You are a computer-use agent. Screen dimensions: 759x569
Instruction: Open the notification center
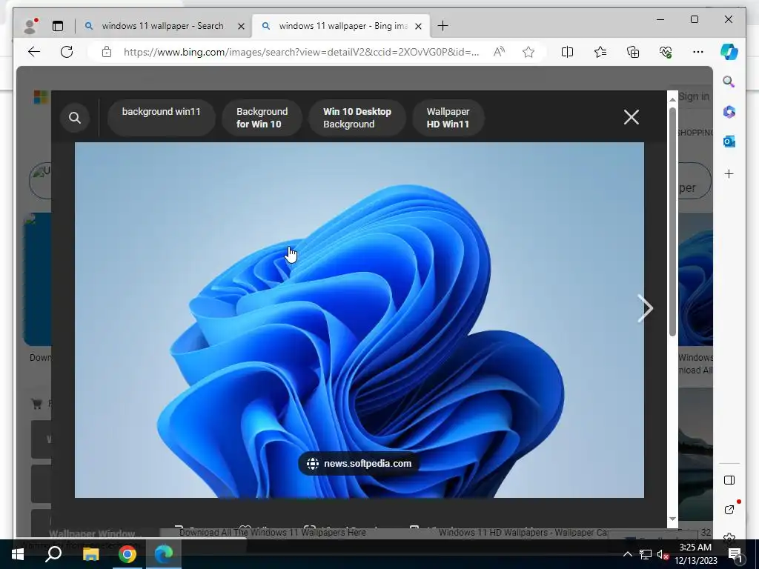pyautogui.click(x=735, y=554)
